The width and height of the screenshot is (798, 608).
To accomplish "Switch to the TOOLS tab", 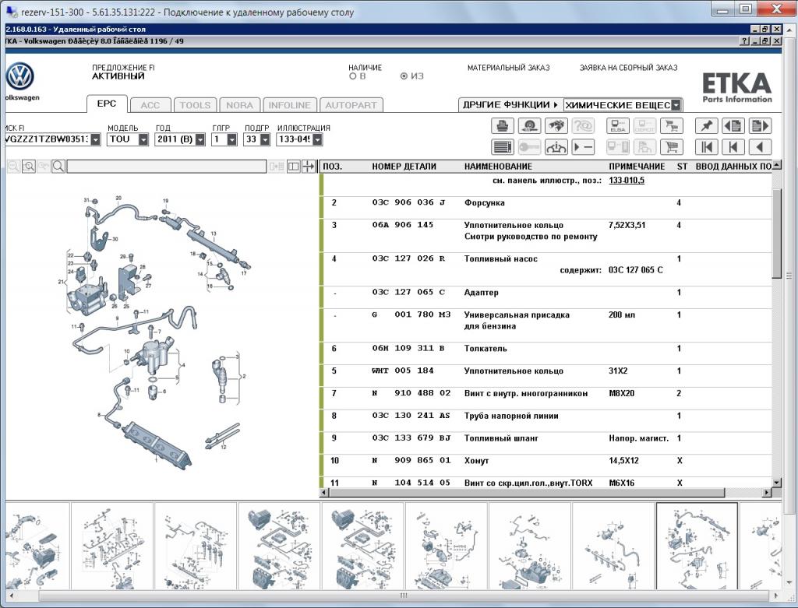I will click(195, 105).
